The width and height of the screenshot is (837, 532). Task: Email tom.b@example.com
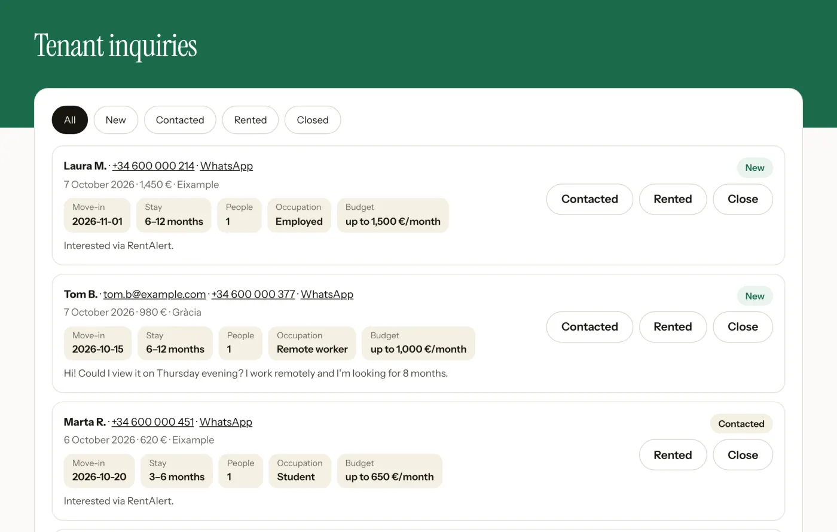click(155, 294)
